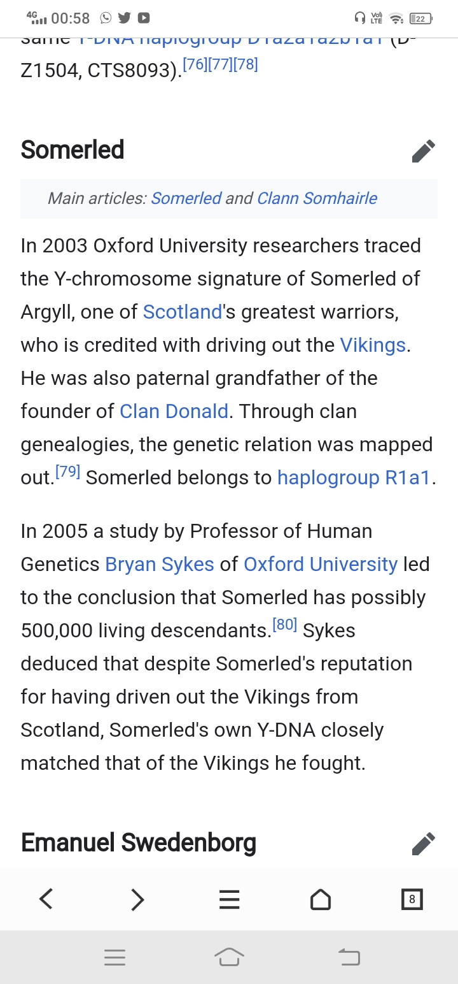458x984 pixels.
Task: Edit the Somerled section with pencil icon
Action: coord(424,151)
